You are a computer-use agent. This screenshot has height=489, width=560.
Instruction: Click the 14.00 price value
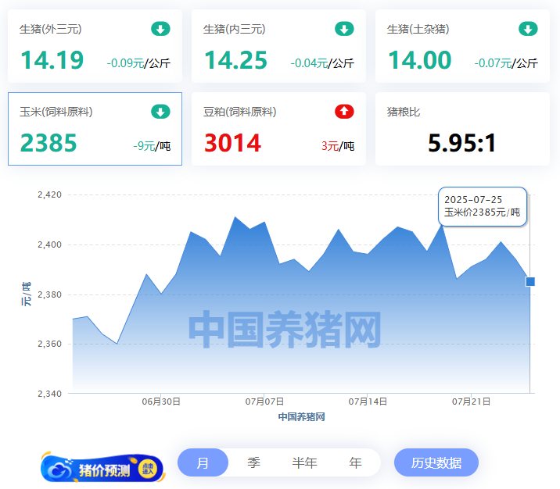click(x=420, y=60)
